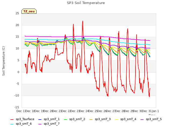
Task: Toggle the sp3_smT_3 legend entry
Action: [x=100, y=119]
